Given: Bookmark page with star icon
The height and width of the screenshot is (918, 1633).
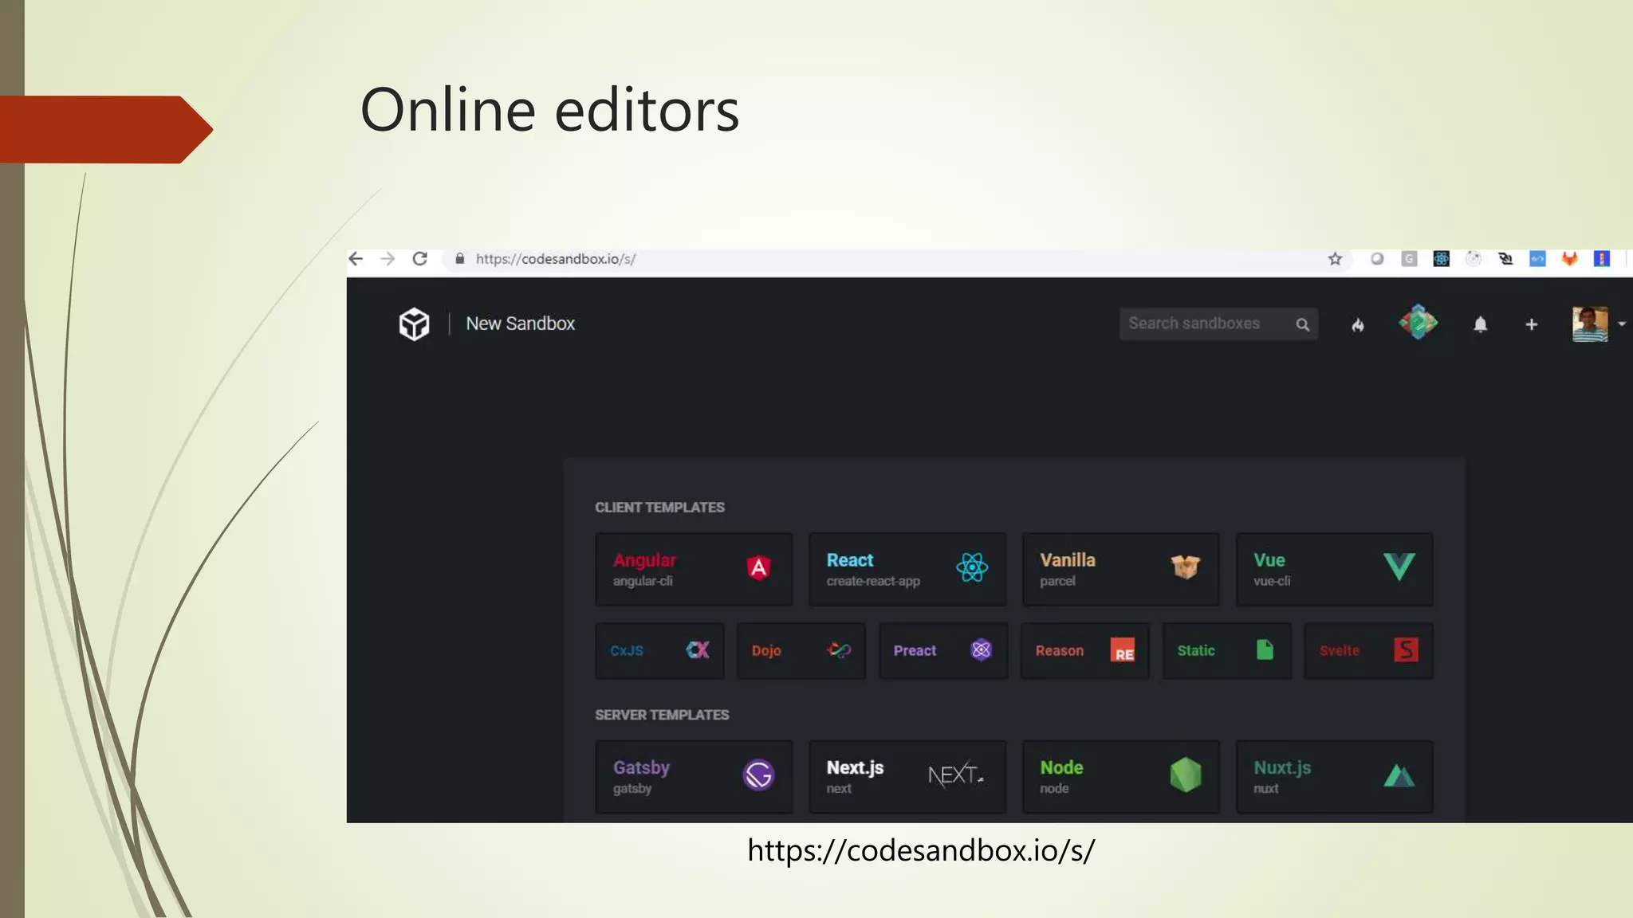Looking at the screenshot, I should coord(1335,259).
